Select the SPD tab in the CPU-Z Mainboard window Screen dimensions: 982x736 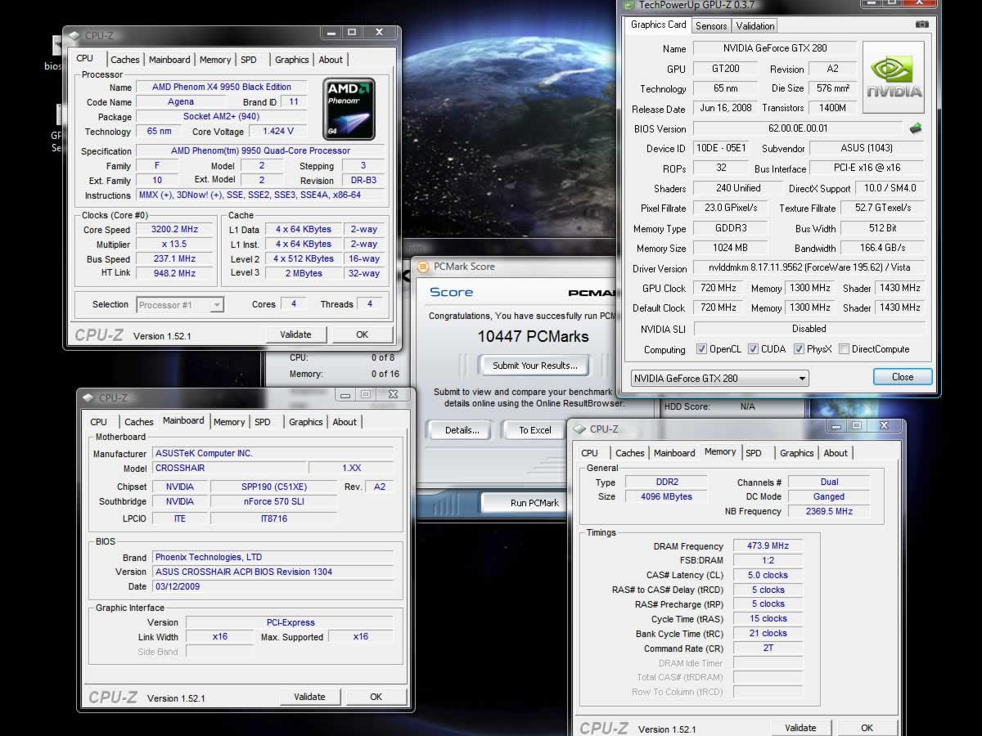point(263,422)
